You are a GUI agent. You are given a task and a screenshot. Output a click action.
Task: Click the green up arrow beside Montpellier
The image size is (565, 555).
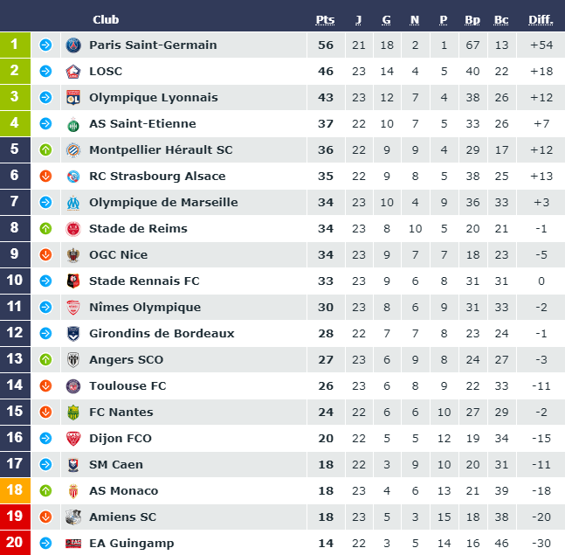(45, 150)
